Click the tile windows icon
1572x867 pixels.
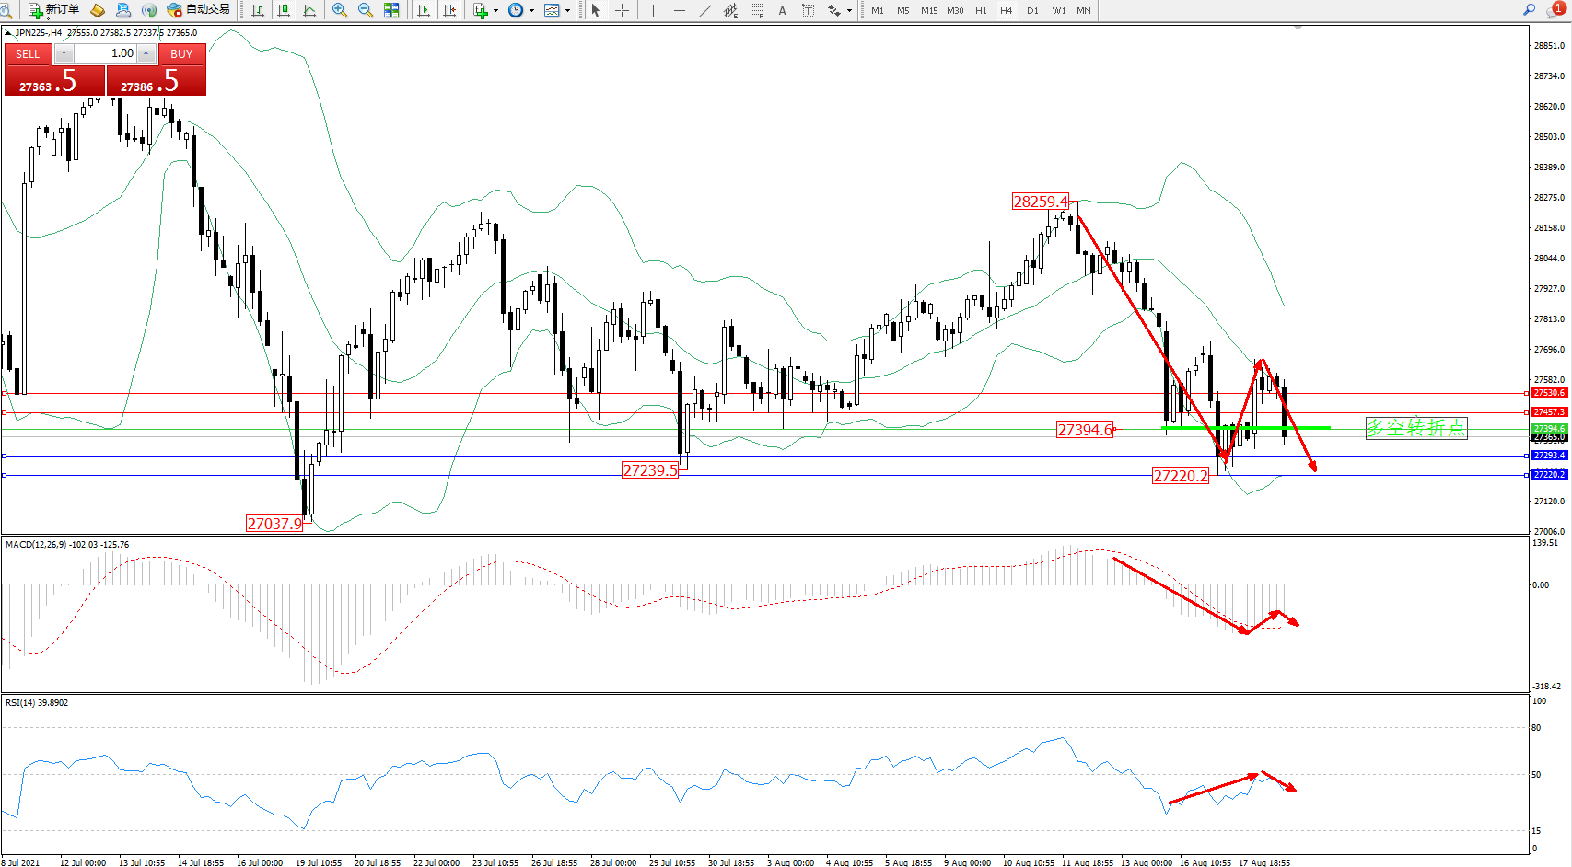(391, 10)
